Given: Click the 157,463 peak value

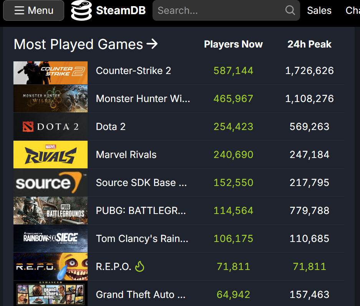Looking at the screenshot, I should (309, 294).
